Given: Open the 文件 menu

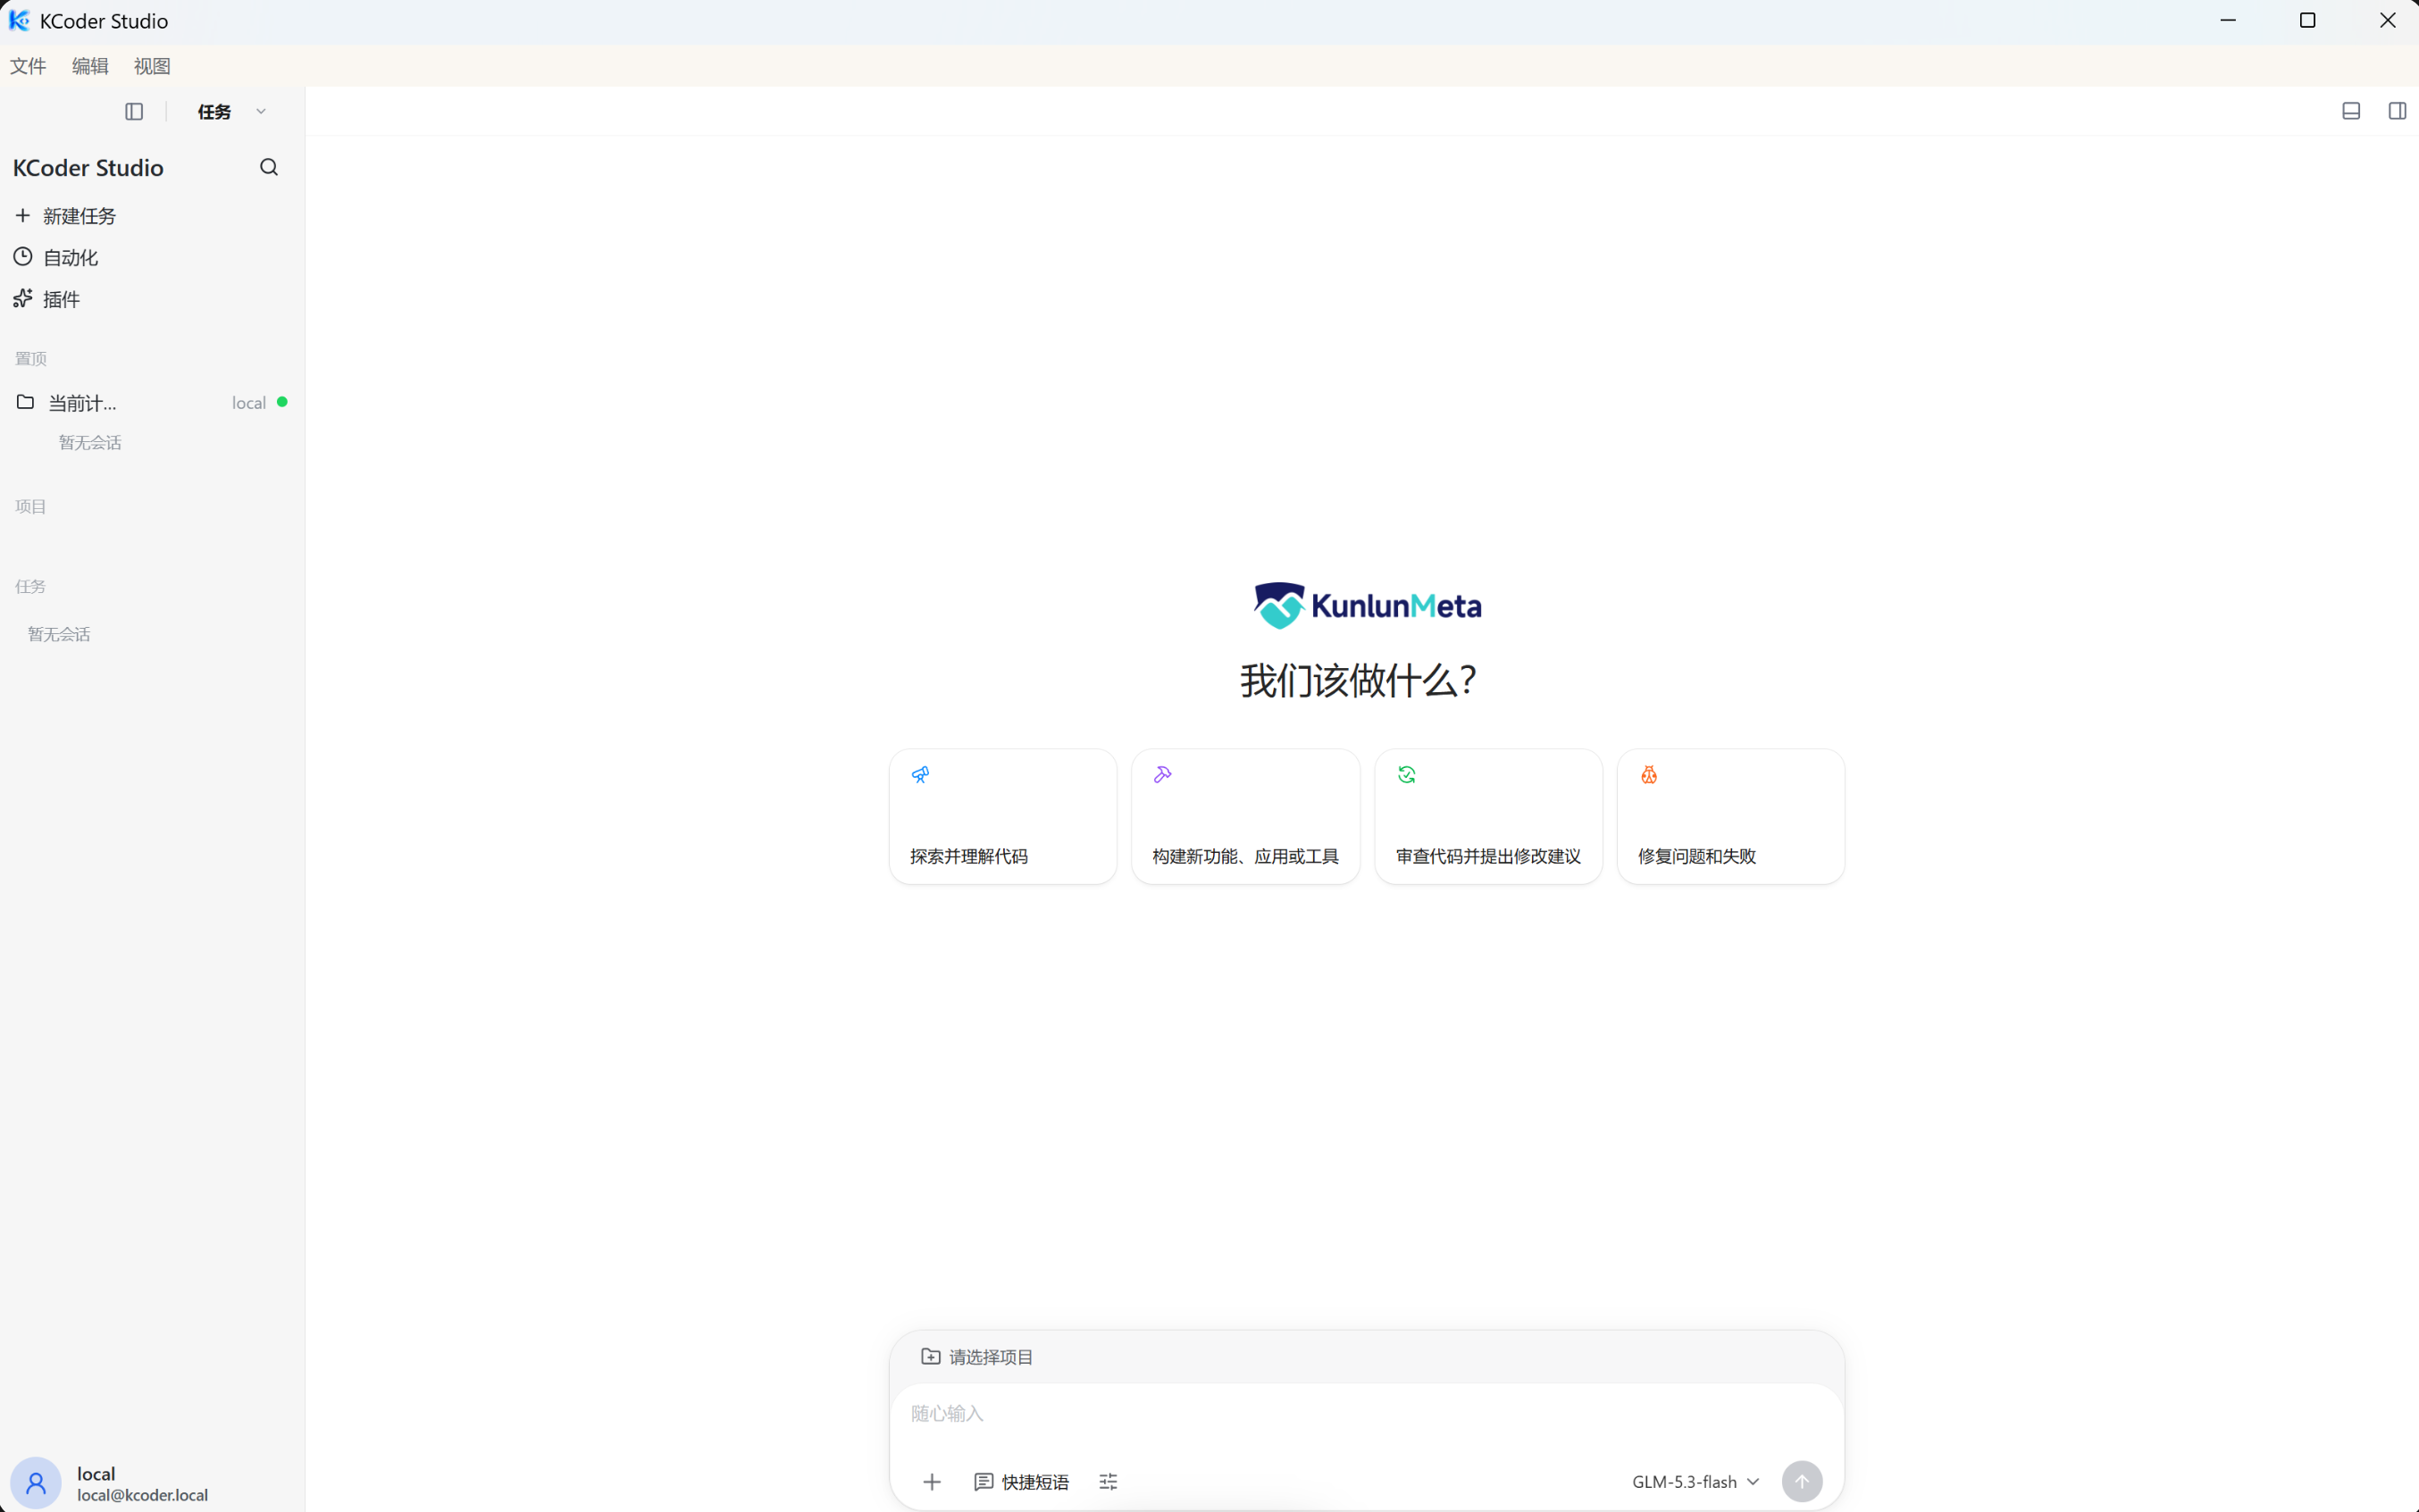Looking at the screenshot, I should tap(28, 66).
